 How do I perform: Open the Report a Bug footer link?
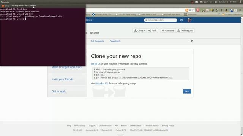click(80, 125)
